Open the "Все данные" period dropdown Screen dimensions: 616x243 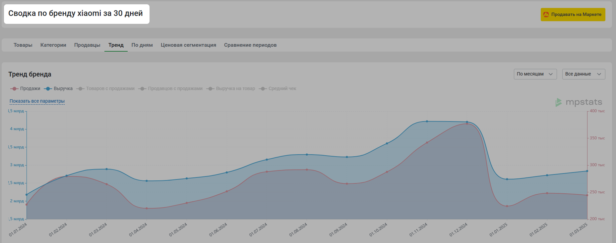584,74
